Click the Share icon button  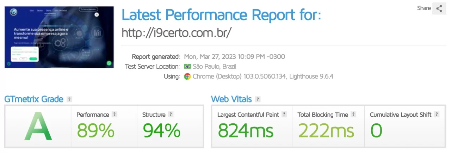tap(439, 9)
